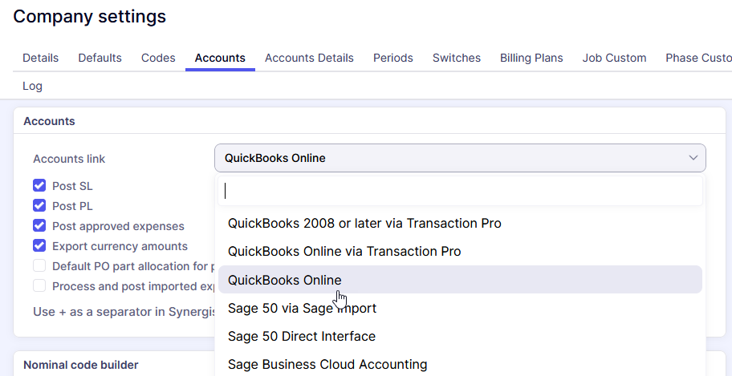Select Sage 50 via Sage Import option
Viewport: 732px width, 376px height.
[302, 308]
